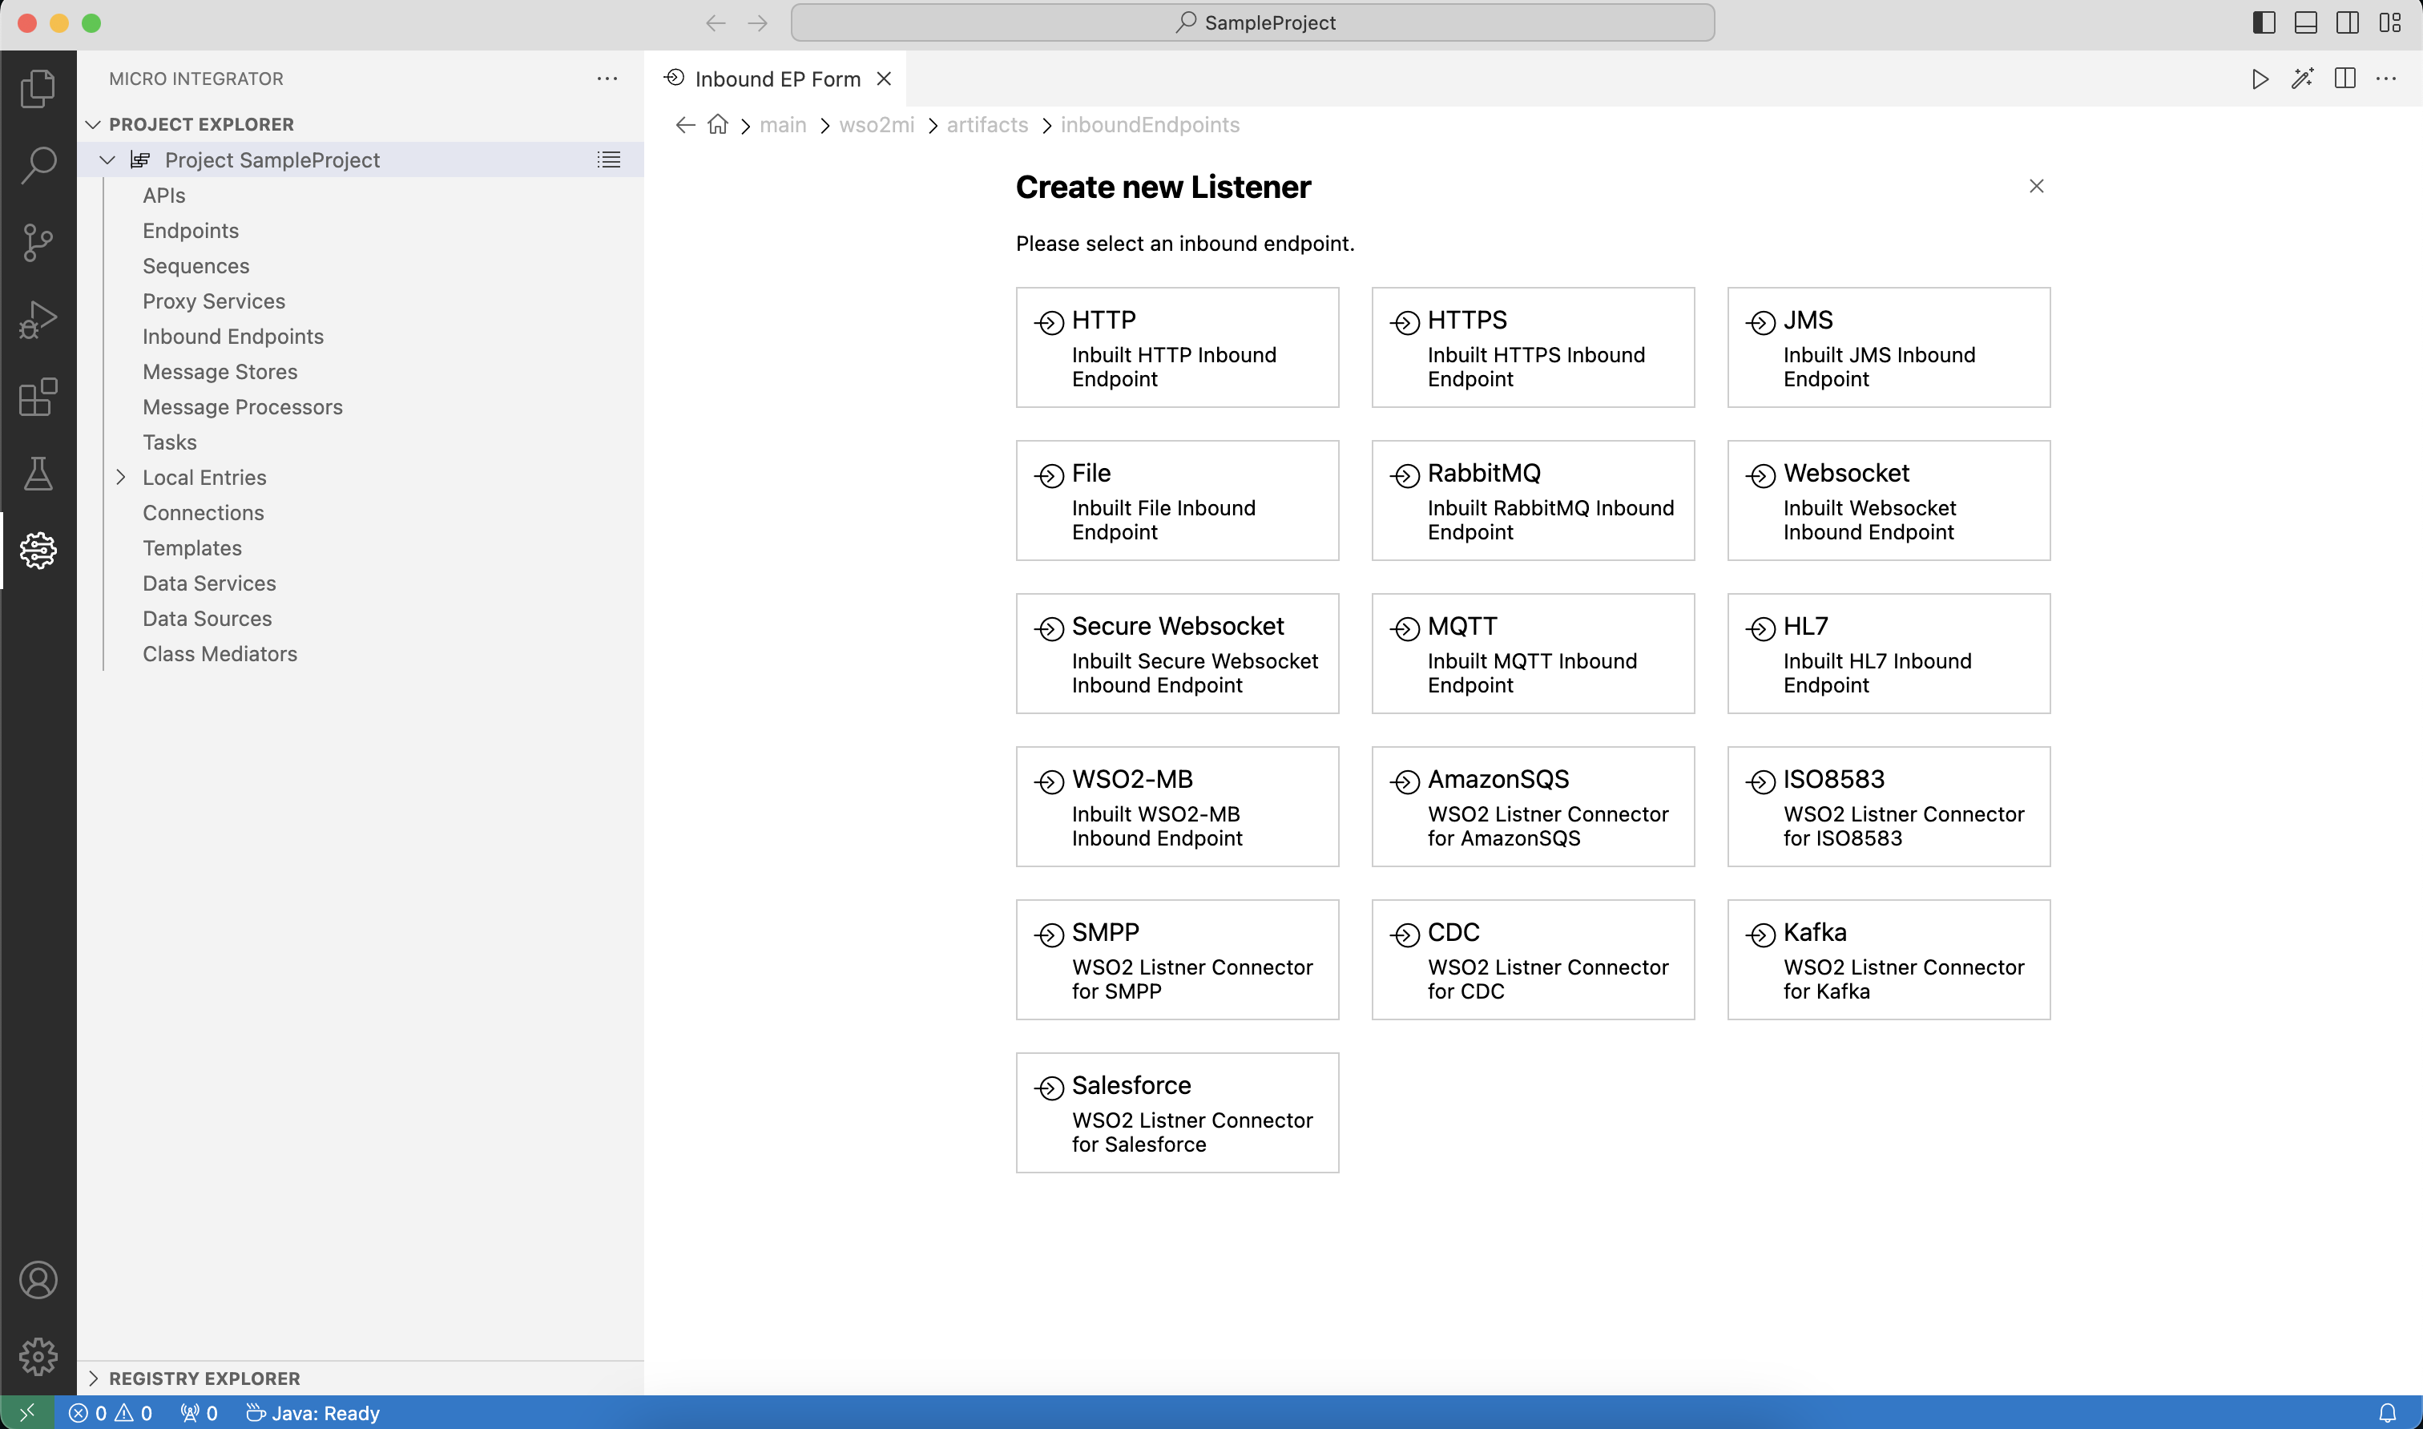Click the SampleProject search field in the title bar
The height and width of the screenshot is (1429, 2423).
coord(1252,23)
